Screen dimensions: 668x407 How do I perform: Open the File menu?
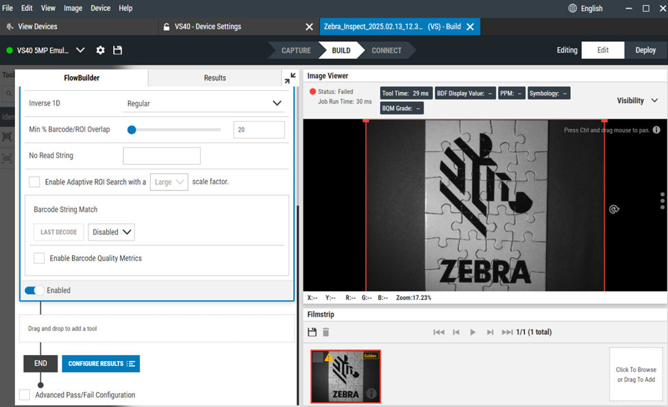point(8,8)
